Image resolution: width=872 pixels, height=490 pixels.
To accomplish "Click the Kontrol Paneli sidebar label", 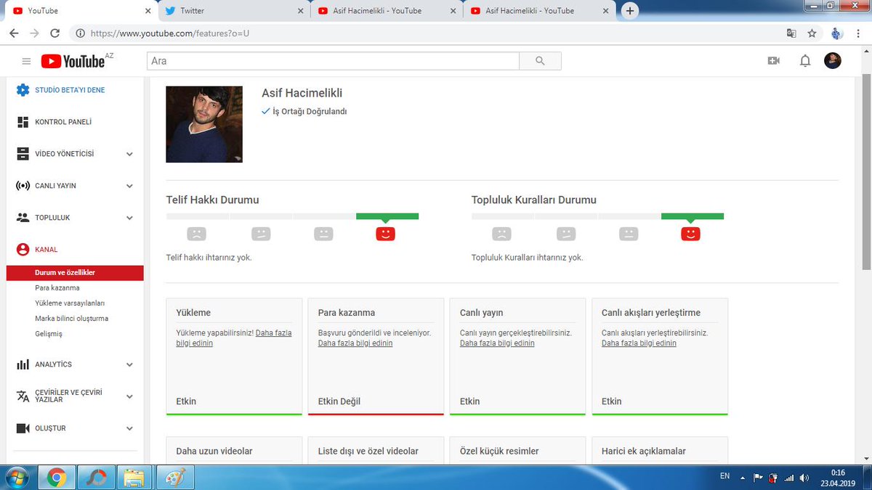I will click(63, 122).
